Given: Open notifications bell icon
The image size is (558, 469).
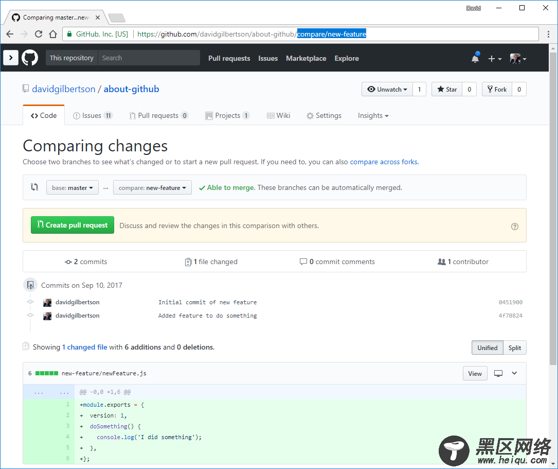Looking at the screenshot, I should [475, 58].
